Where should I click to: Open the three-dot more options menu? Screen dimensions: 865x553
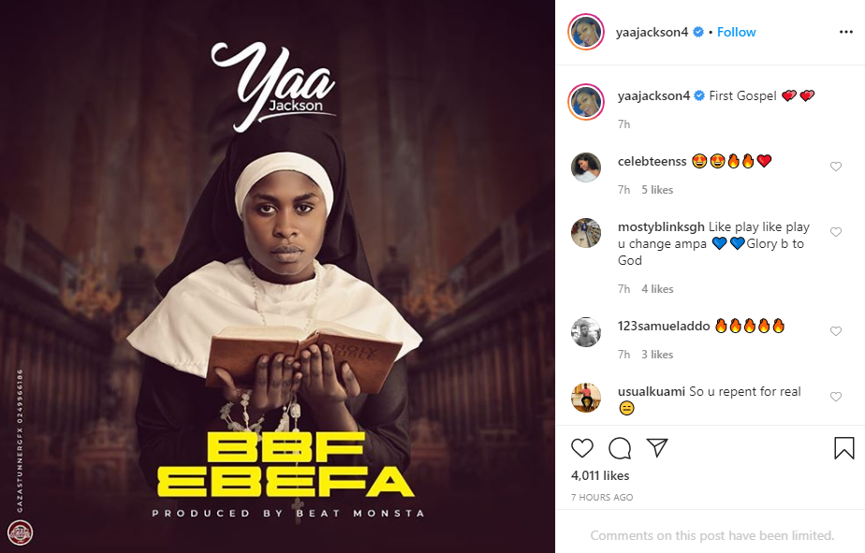pyautogui.click(x=846, y=32)
